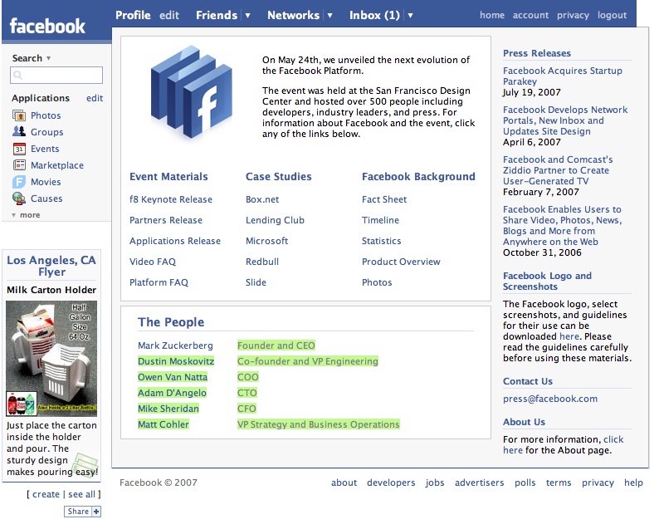Screen dimensions: 659x529
Task: Open Redbull case study
Action: pos(262,262)
